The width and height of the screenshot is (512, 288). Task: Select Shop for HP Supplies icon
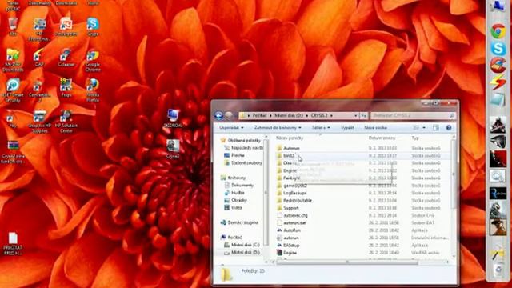click(x=40, y=122)
